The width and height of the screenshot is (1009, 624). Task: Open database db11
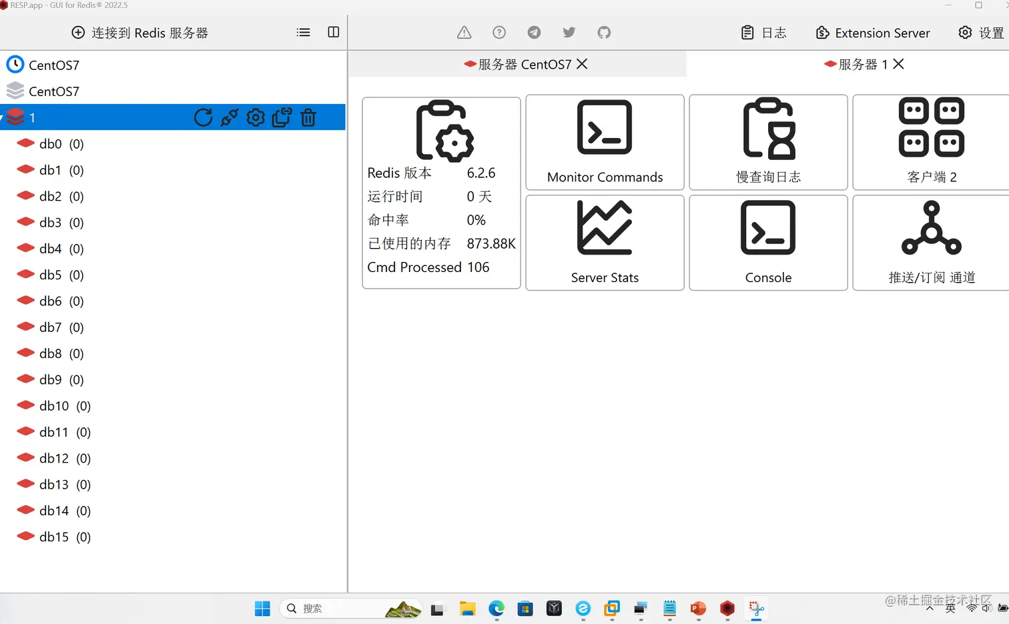54,432
